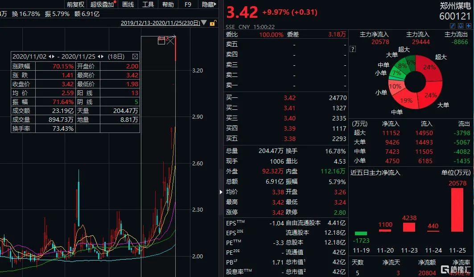Click the 量比 value 4.53

pyautogui.click(x=340, y=161)
